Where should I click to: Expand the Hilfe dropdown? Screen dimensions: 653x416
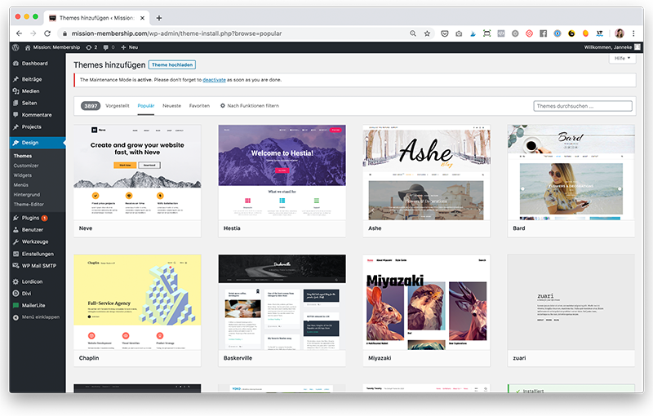622,58
